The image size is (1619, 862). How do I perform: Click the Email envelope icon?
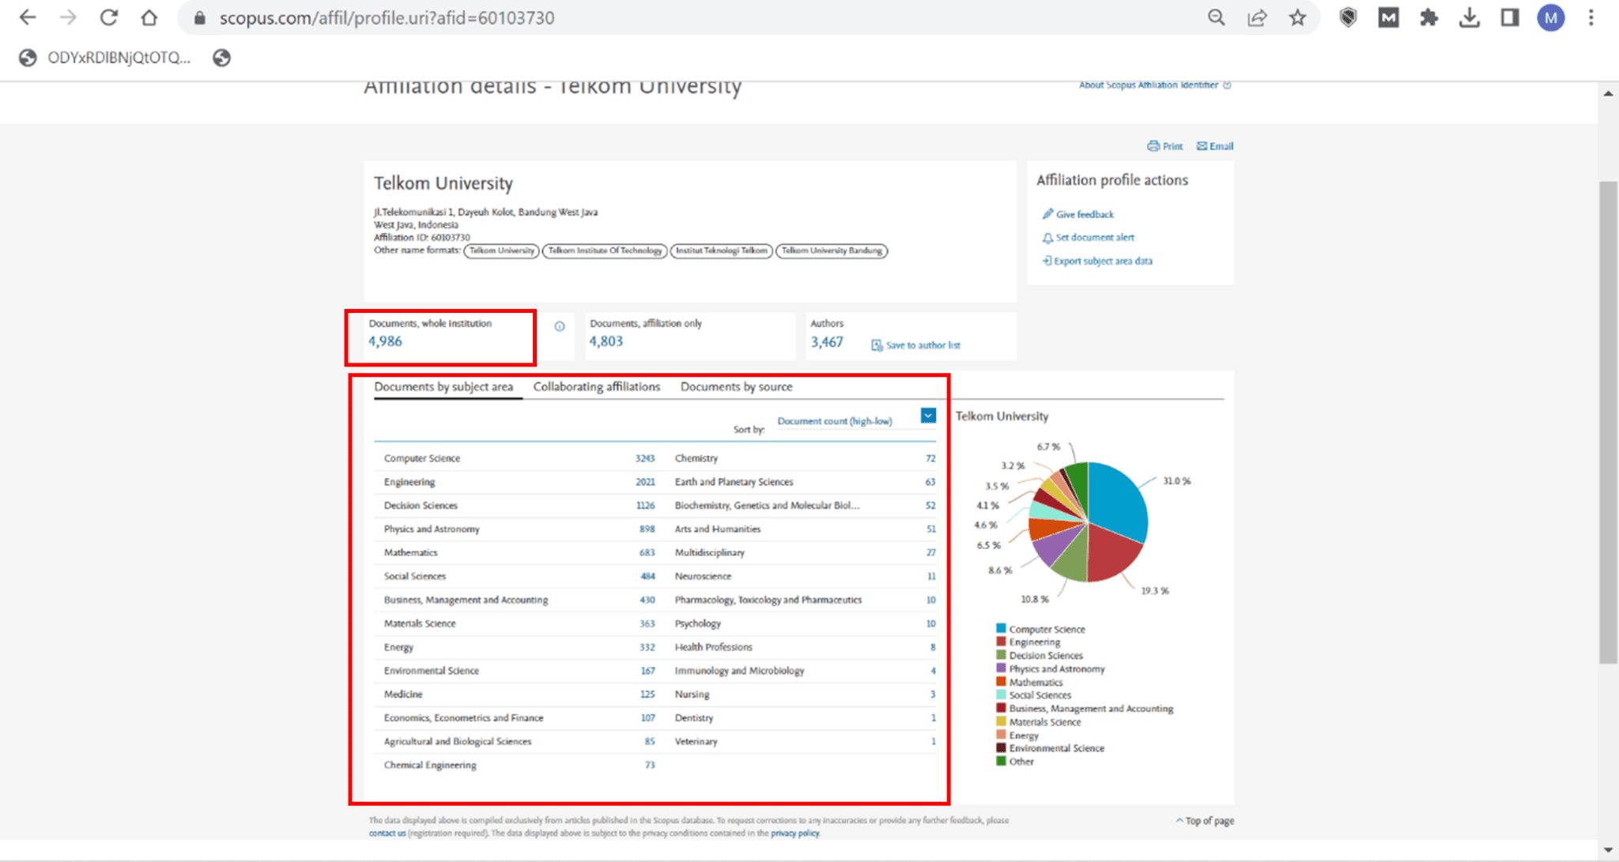coord(1202,146)
